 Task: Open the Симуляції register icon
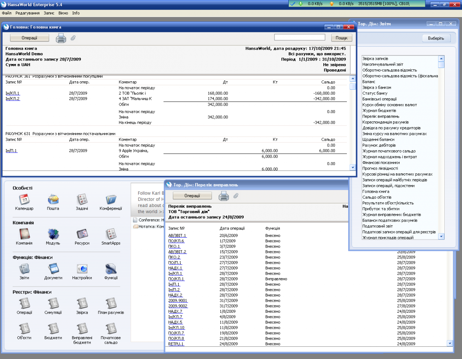click(x=53, y=303)
